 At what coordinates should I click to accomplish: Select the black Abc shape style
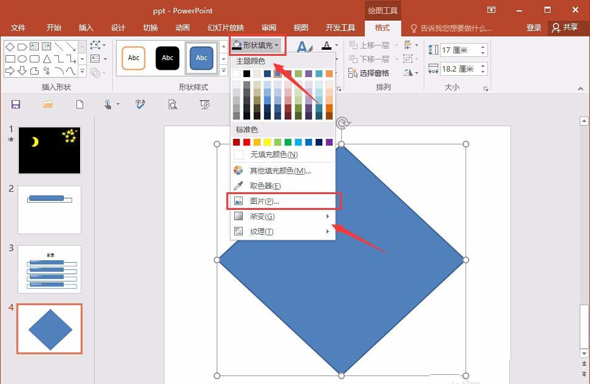tap(168, 58)
